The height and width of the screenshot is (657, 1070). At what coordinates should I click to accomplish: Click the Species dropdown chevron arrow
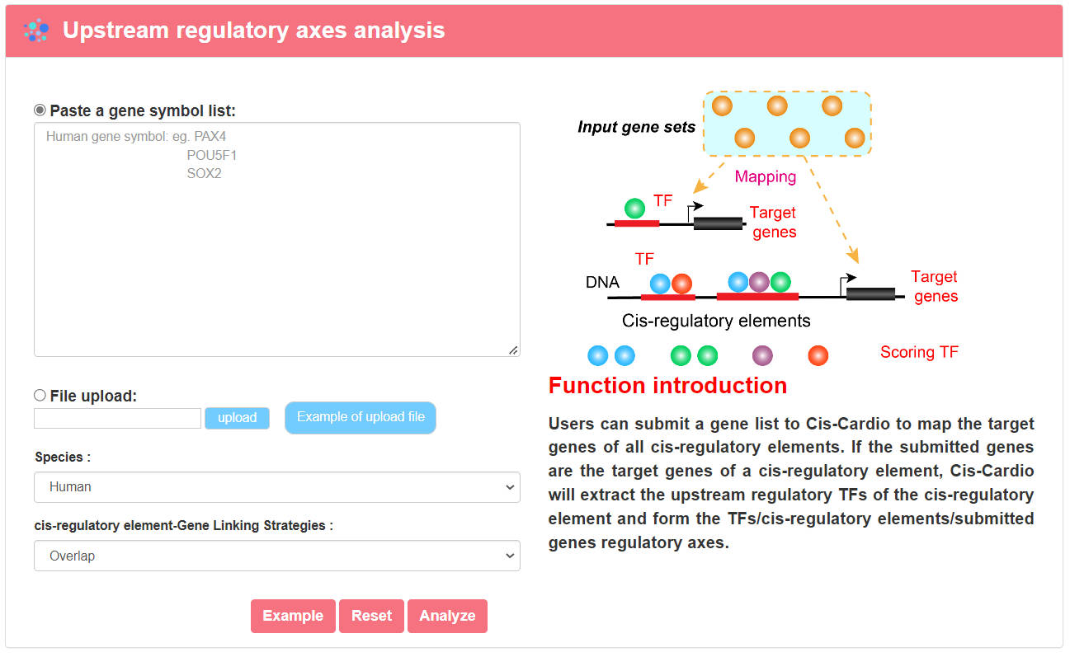point(508,487)
